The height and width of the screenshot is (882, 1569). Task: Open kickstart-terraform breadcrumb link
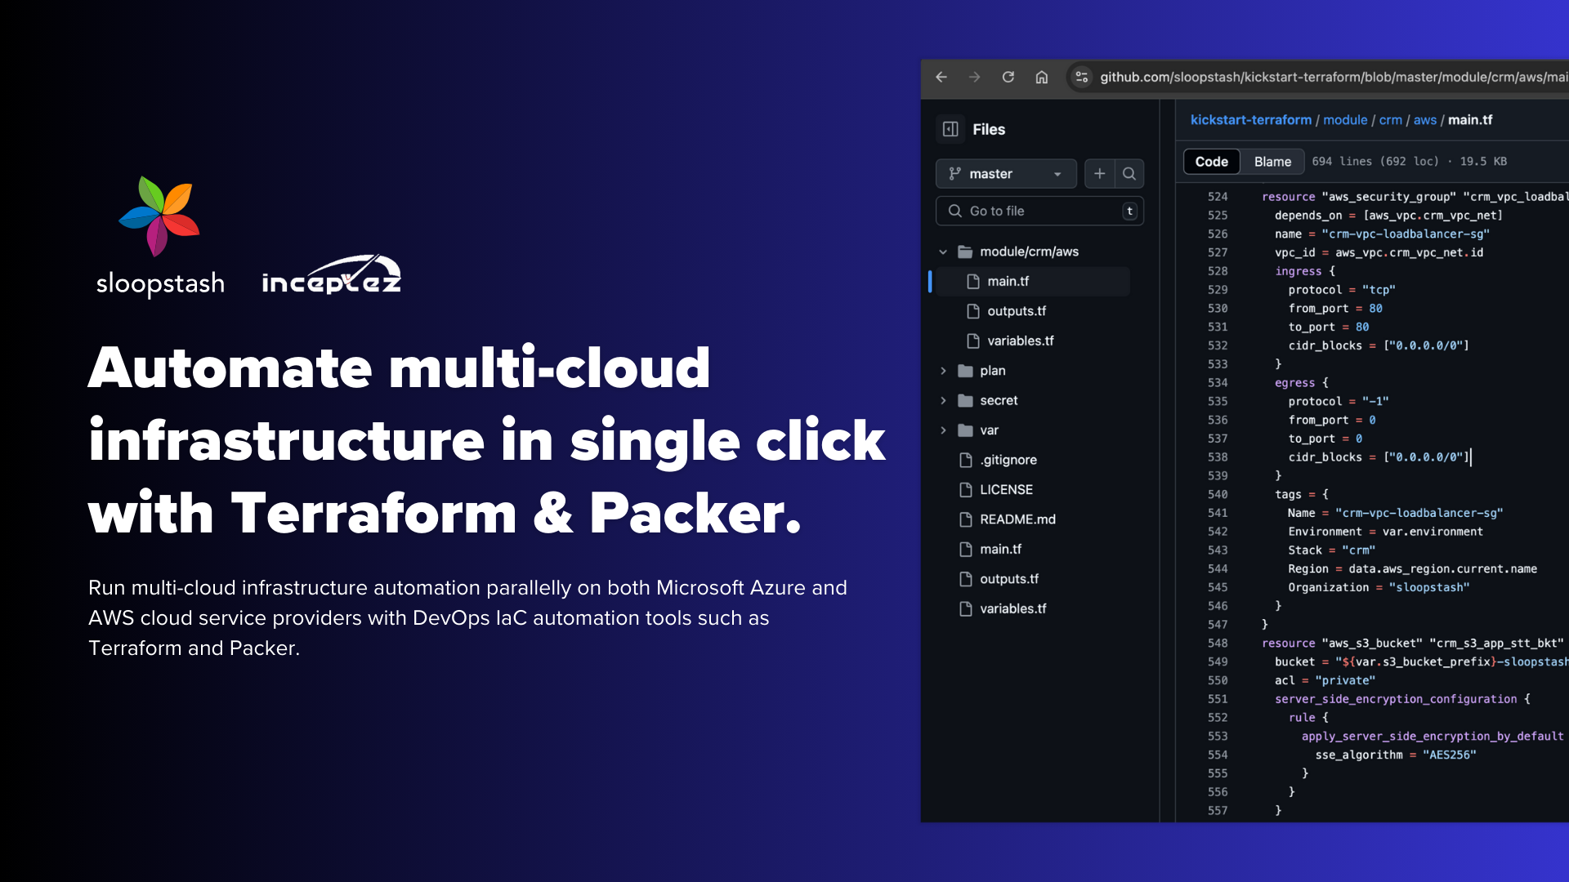tap(1250, 120)
